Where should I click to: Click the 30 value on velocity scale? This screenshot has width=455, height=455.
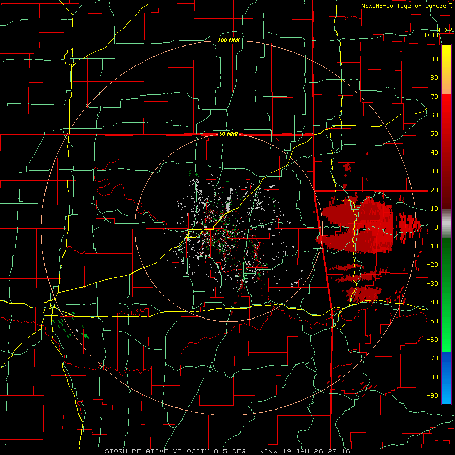click(434, 171)
